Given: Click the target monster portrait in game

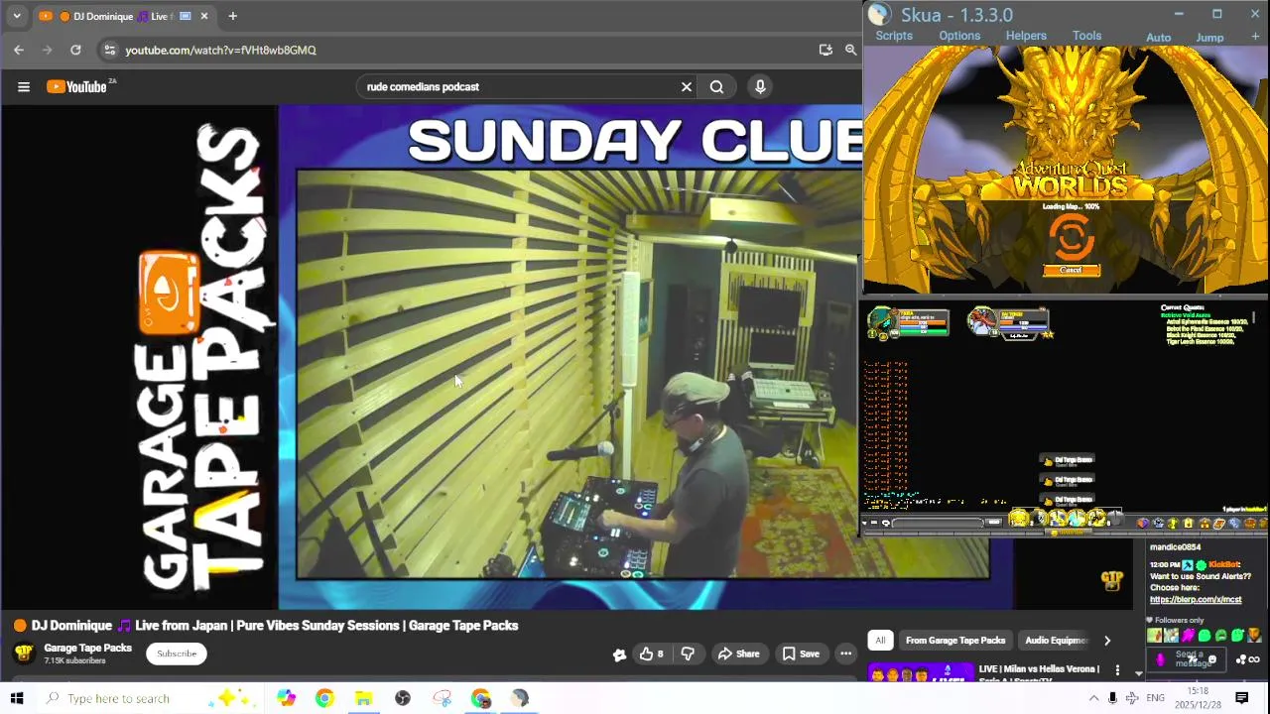Looking at the screenshot, I should [x=982, y=321].
